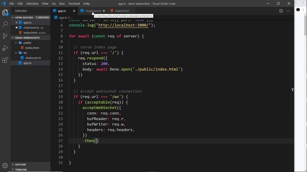The height and width of the screenshot is (172, 307).
Task: Click line number 19 in the gutter
Action: coord(60,97)
